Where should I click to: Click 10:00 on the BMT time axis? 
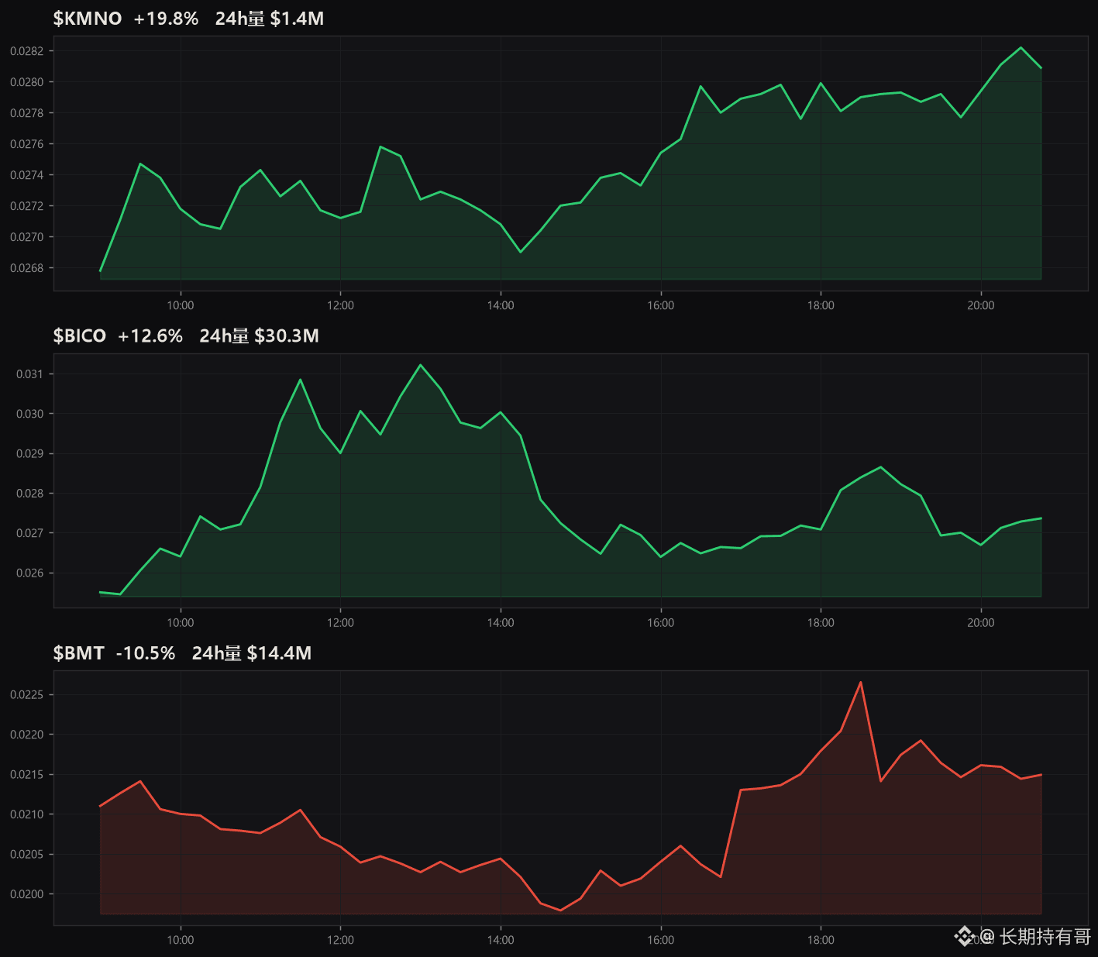(x=181, y=940)
